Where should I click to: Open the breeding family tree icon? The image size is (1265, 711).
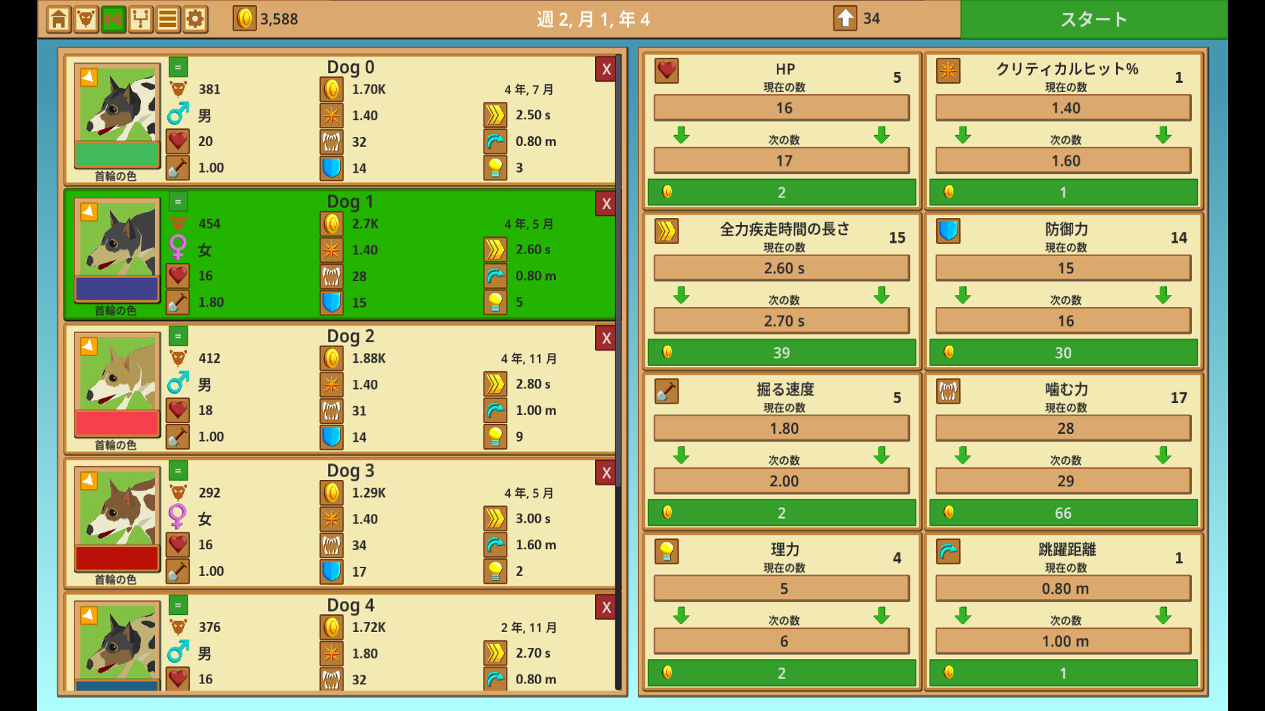pyautogui.click(x=140, y=19)
